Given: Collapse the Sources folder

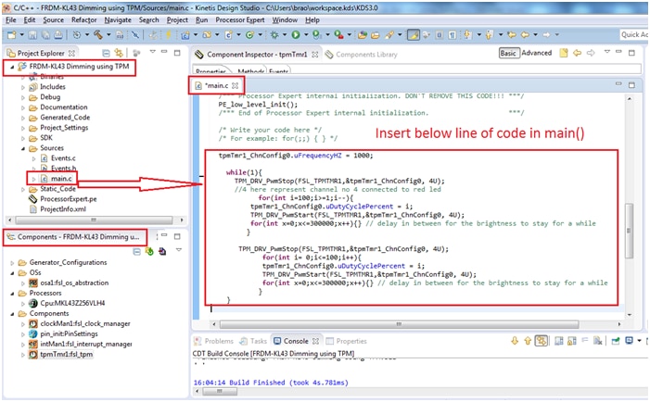Looking at the screenshot, I should point(24,147).
